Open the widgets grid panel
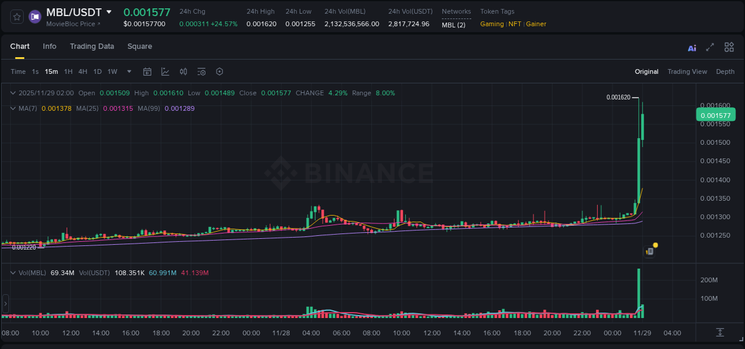Screen dimensions: 745x349 (728, 46)
